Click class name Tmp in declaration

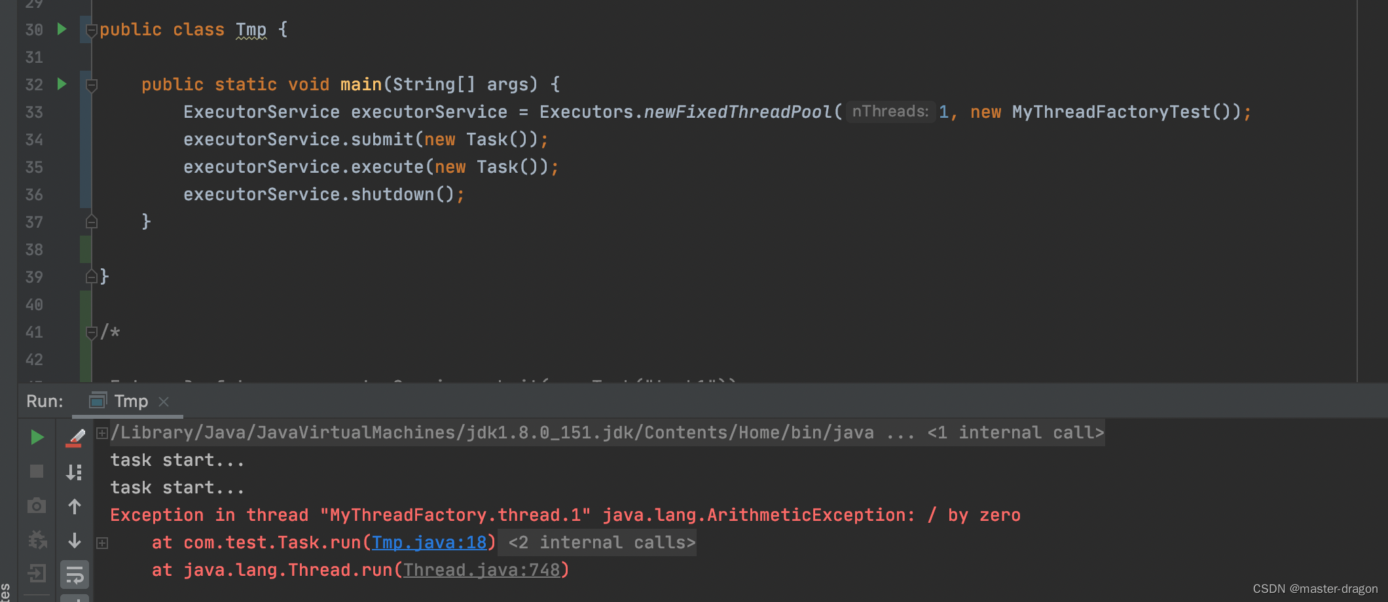click(251, 29)
